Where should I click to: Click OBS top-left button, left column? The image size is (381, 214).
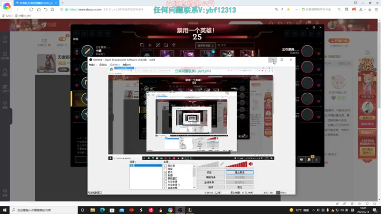pos(211,173)
